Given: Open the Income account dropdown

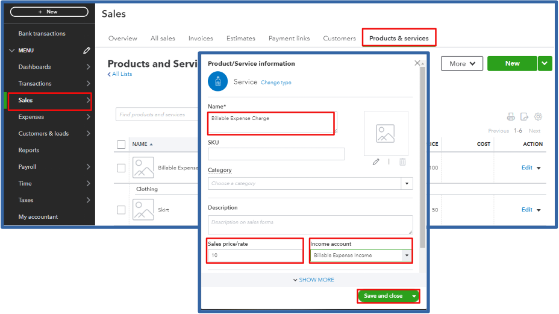Looking at the screenshot, I should coord(407,255).
